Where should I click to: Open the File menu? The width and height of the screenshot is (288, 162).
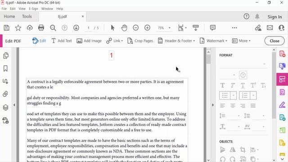[4, 9]
